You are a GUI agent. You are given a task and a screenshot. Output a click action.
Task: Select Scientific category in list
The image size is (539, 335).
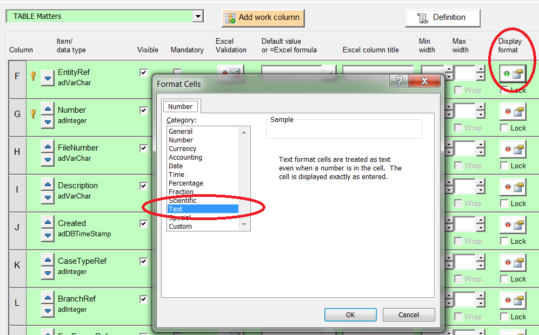click(x=183, y=201)
